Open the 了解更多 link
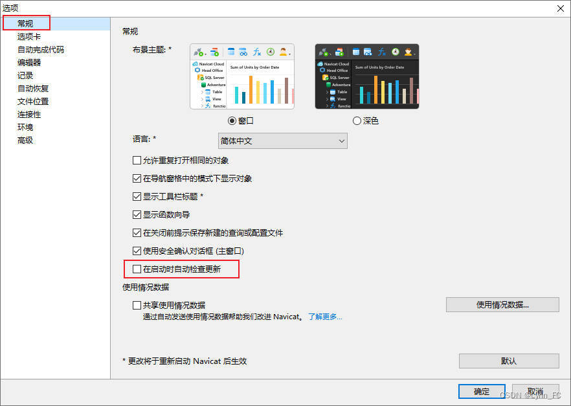 (325, 317)
